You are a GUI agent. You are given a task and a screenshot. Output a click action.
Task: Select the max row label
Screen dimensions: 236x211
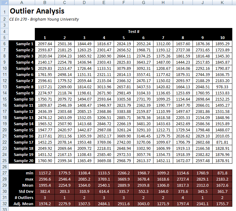click(x=22, y=179)
